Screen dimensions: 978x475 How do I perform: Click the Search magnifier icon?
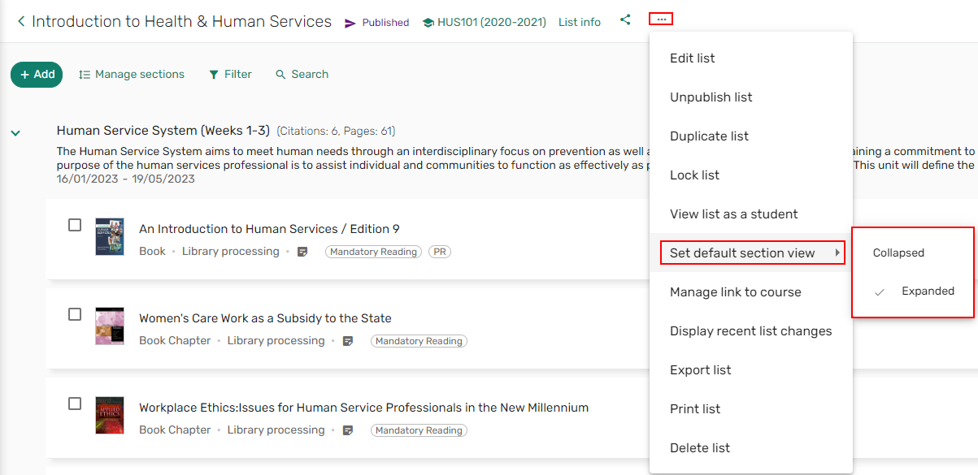coord(280,75)
